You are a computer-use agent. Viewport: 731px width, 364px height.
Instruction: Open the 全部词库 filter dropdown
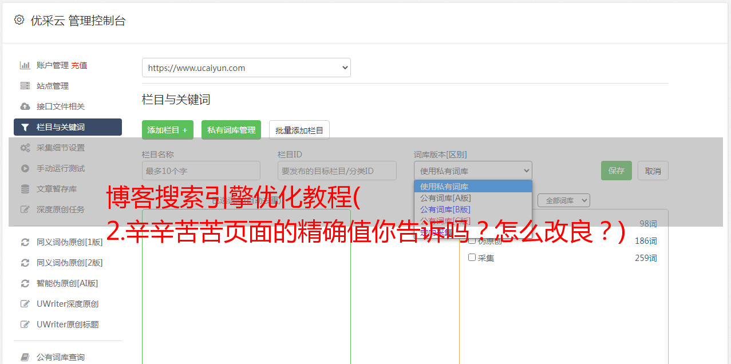(x=564, y=200)
